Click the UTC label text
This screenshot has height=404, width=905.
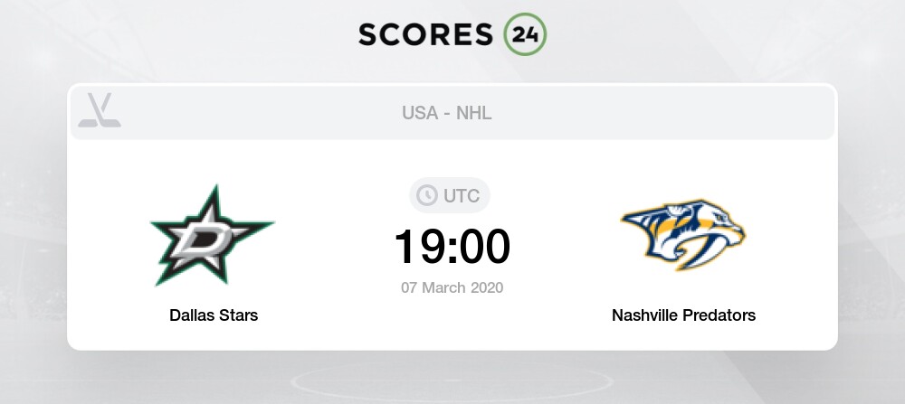462,196
